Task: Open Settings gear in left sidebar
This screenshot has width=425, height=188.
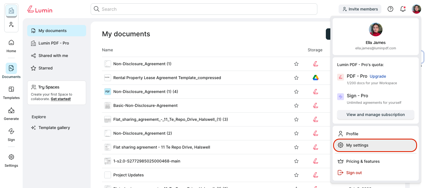Action: point(11,160)
